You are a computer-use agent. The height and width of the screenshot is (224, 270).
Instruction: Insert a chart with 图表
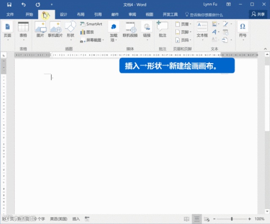coord(87,32)
